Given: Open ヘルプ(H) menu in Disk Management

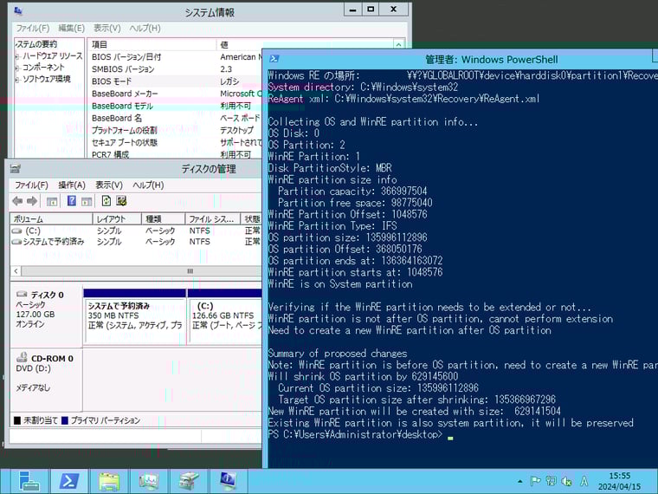Looking at the screenshot, I should coord(148,185).
